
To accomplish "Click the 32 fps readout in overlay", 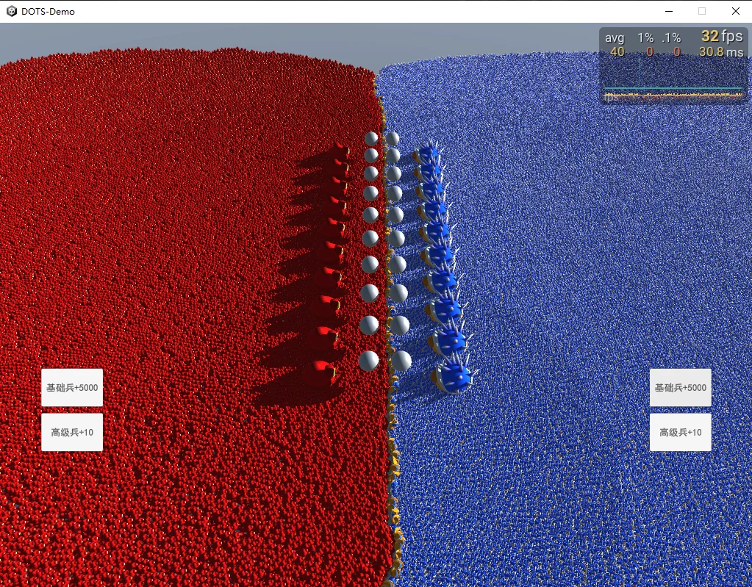I will point(721,37).
